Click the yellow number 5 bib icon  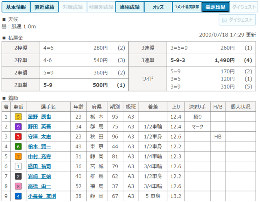pos(18,117)
